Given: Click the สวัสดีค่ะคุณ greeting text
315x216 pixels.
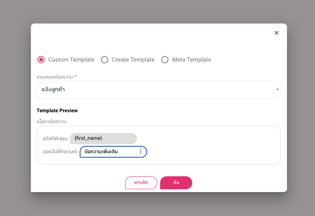Looking at the screenshot, I should click(x=55, y=139).
